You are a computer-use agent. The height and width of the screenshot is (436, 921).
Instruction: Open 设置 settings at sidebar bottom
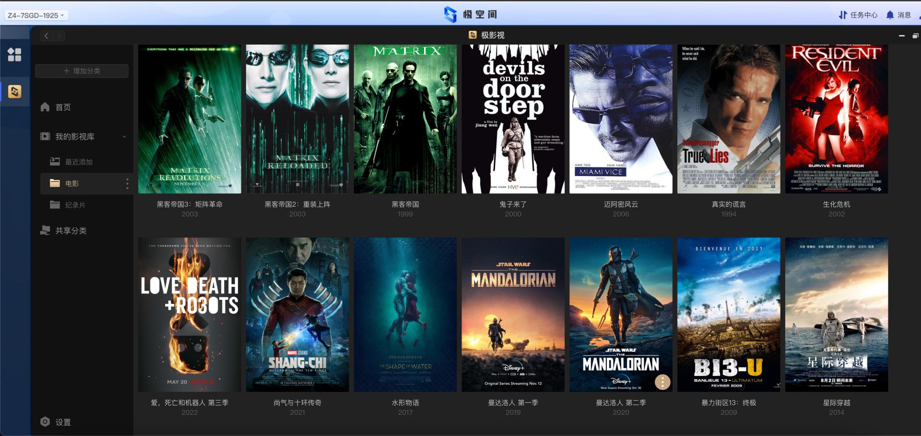coord(56,422)
